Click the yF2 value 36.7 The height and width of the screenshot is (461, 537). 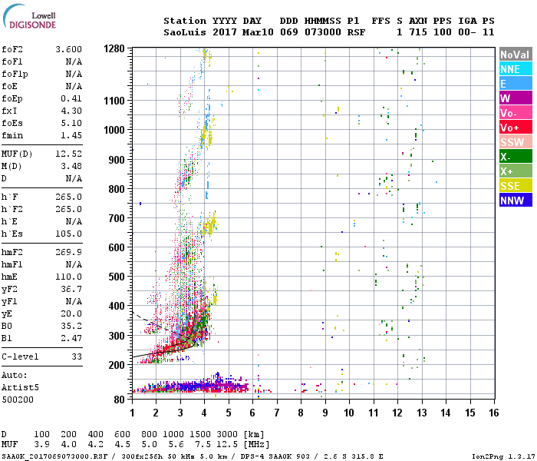[71, 289]
